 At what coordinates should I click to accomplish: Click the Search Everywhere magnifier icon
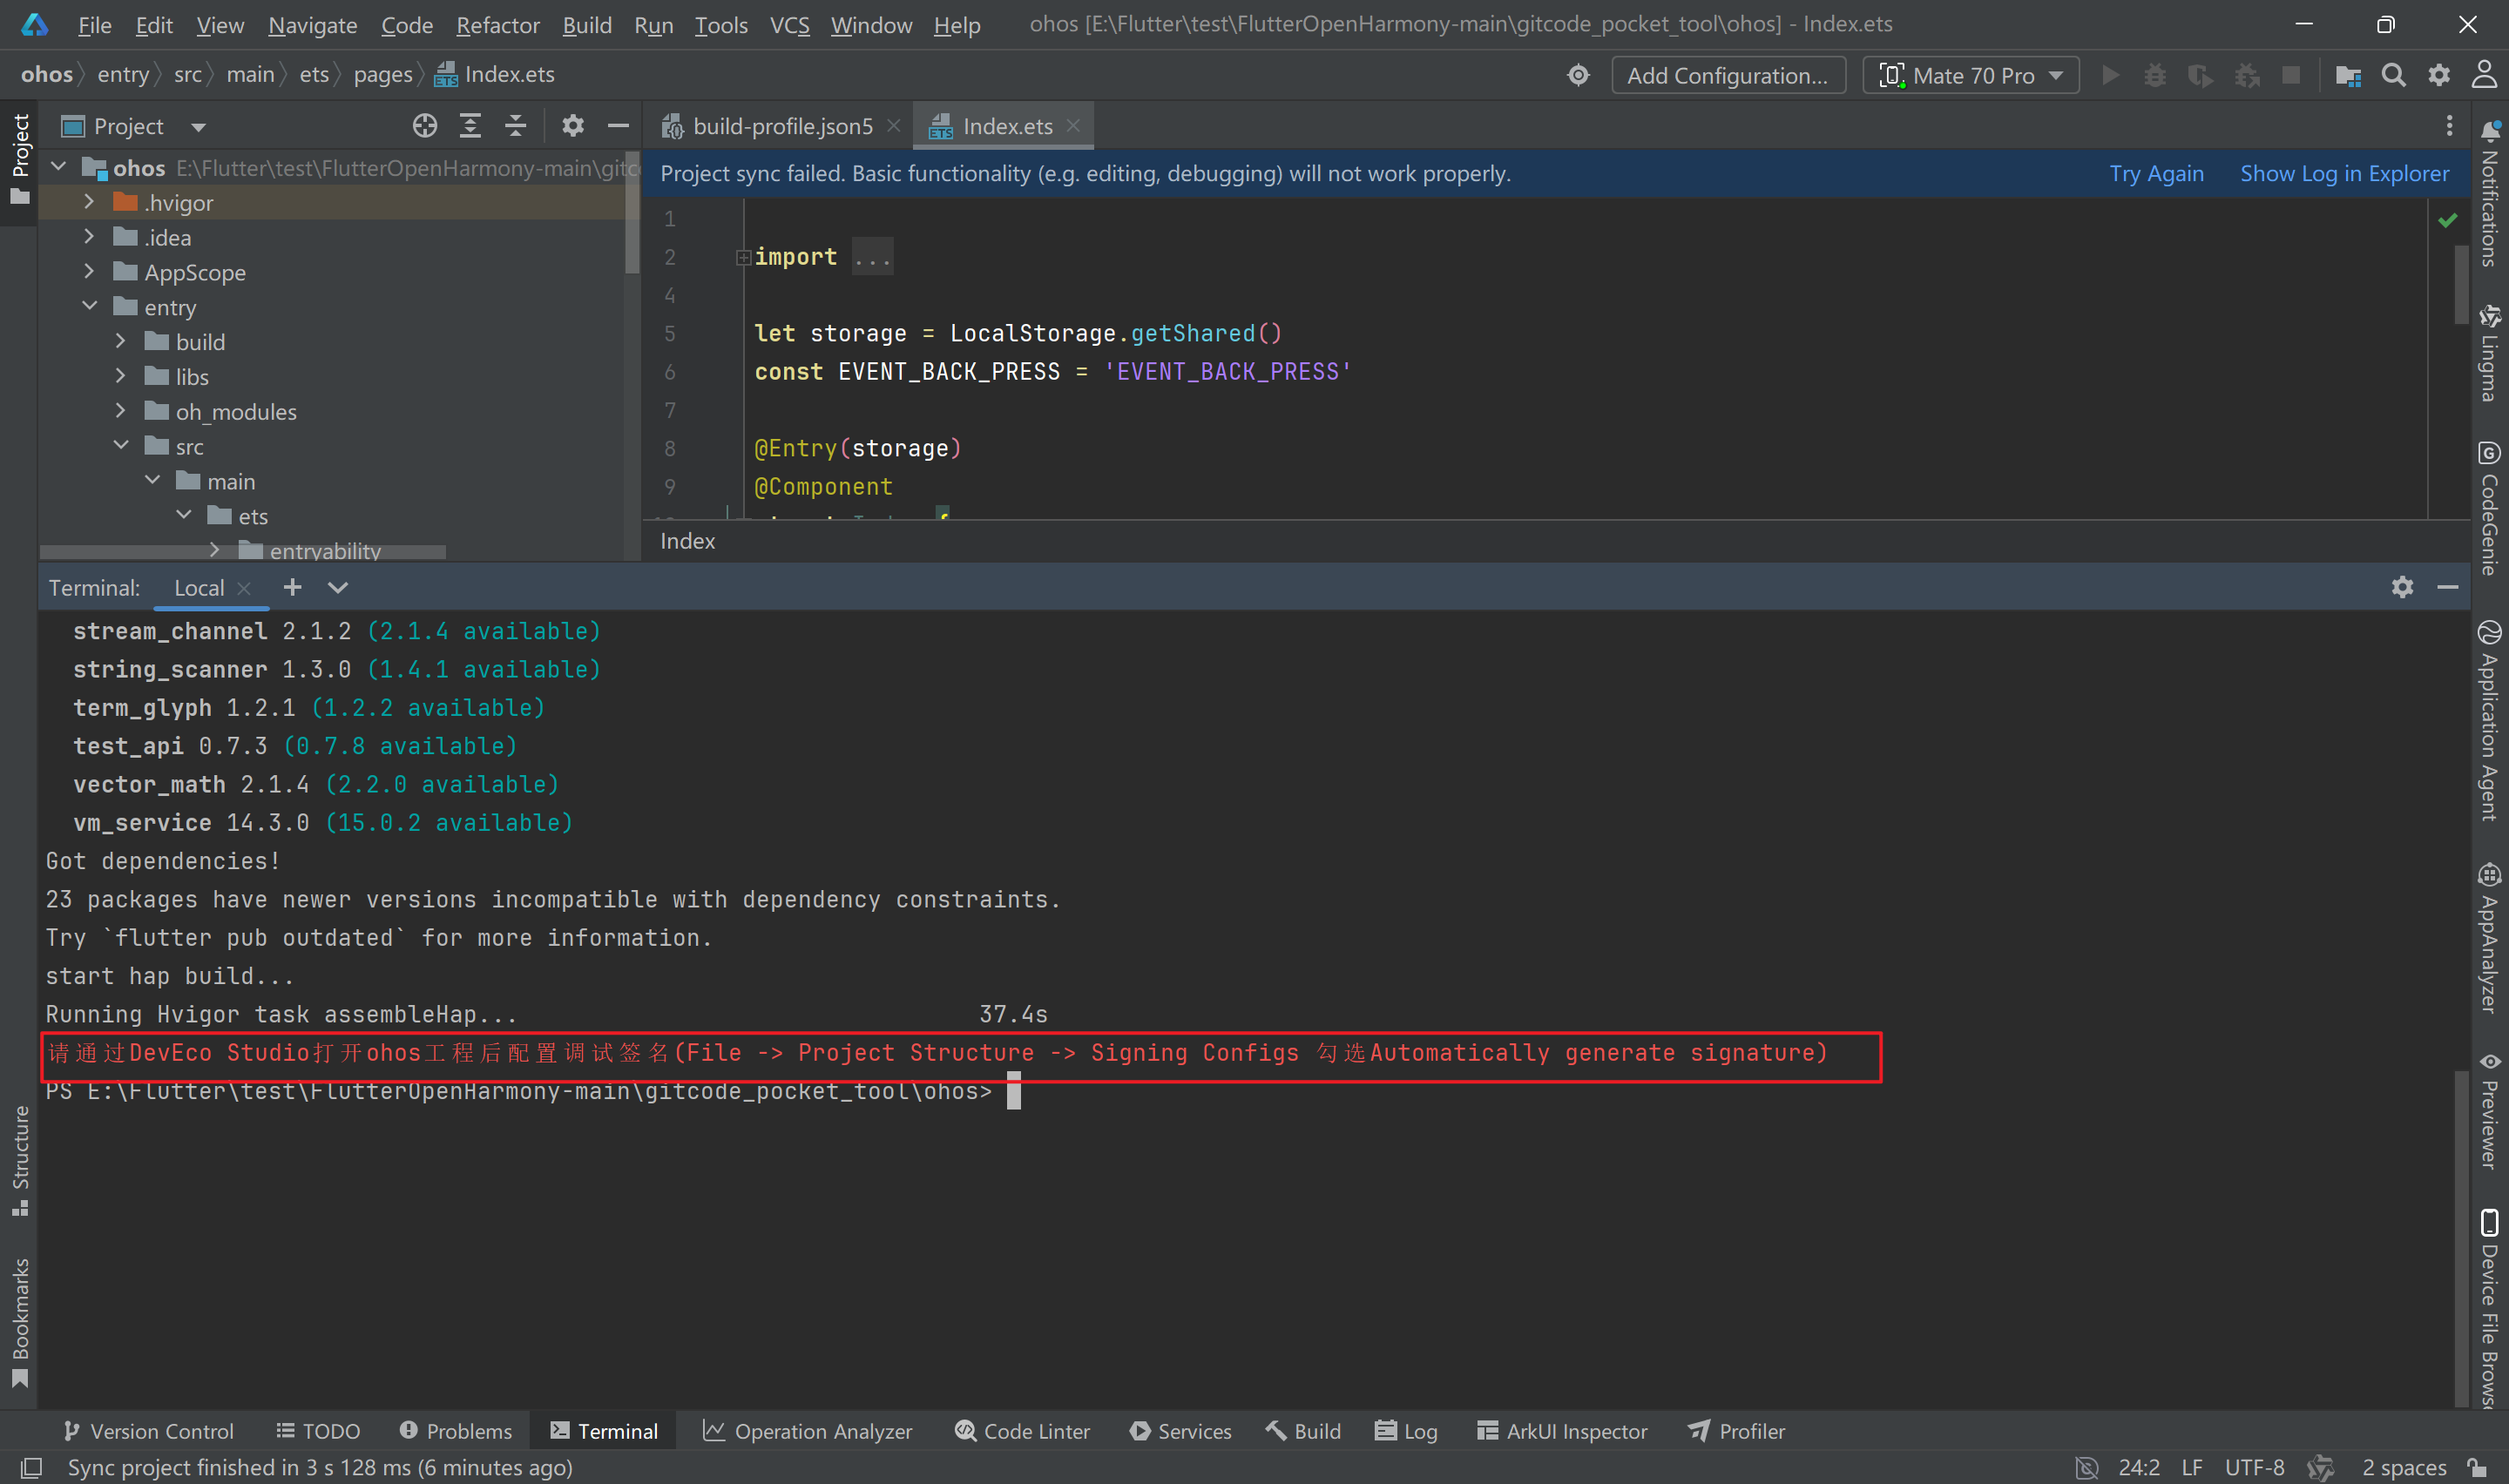[x=2393, y=76]
